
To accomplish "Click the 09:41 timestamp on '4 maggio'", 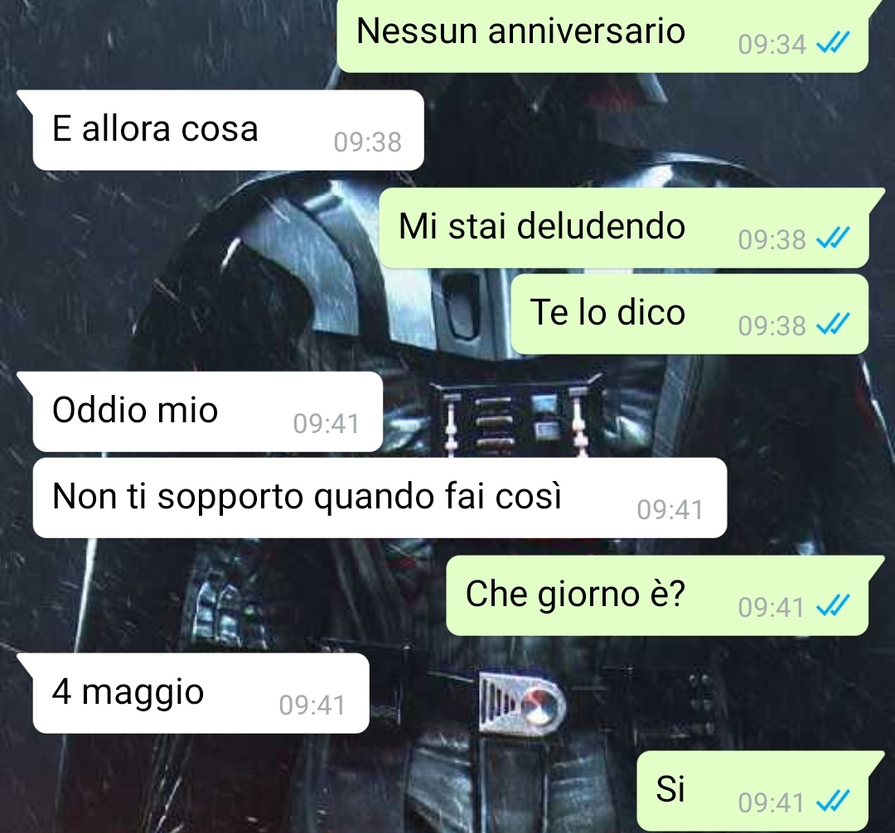I will (312, 705).
